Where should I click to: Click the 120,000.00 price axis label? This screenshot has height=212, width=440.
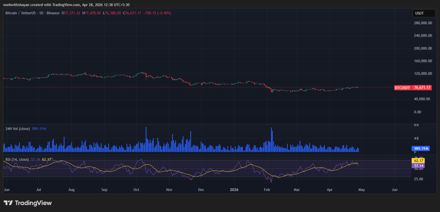421,74
